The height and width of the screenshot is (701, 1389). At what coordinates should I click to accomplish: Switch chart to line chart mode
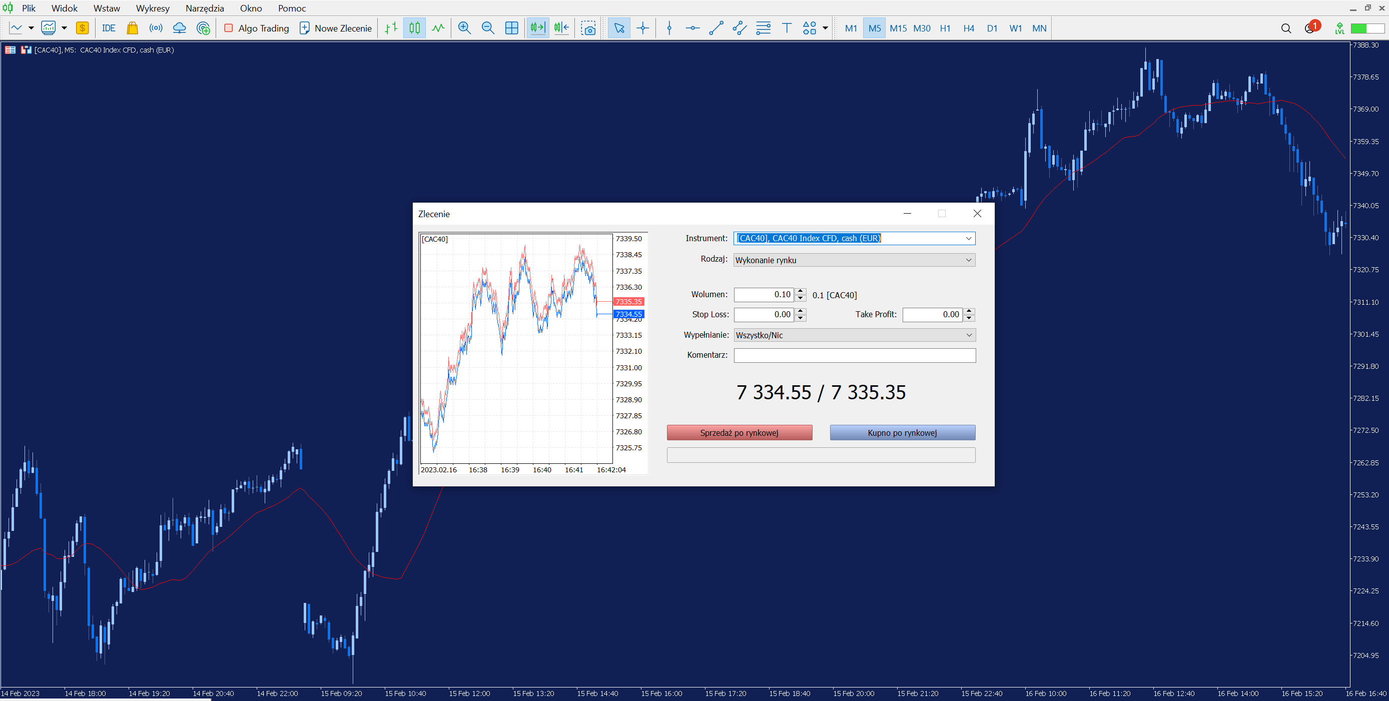[x=438, y=28]
